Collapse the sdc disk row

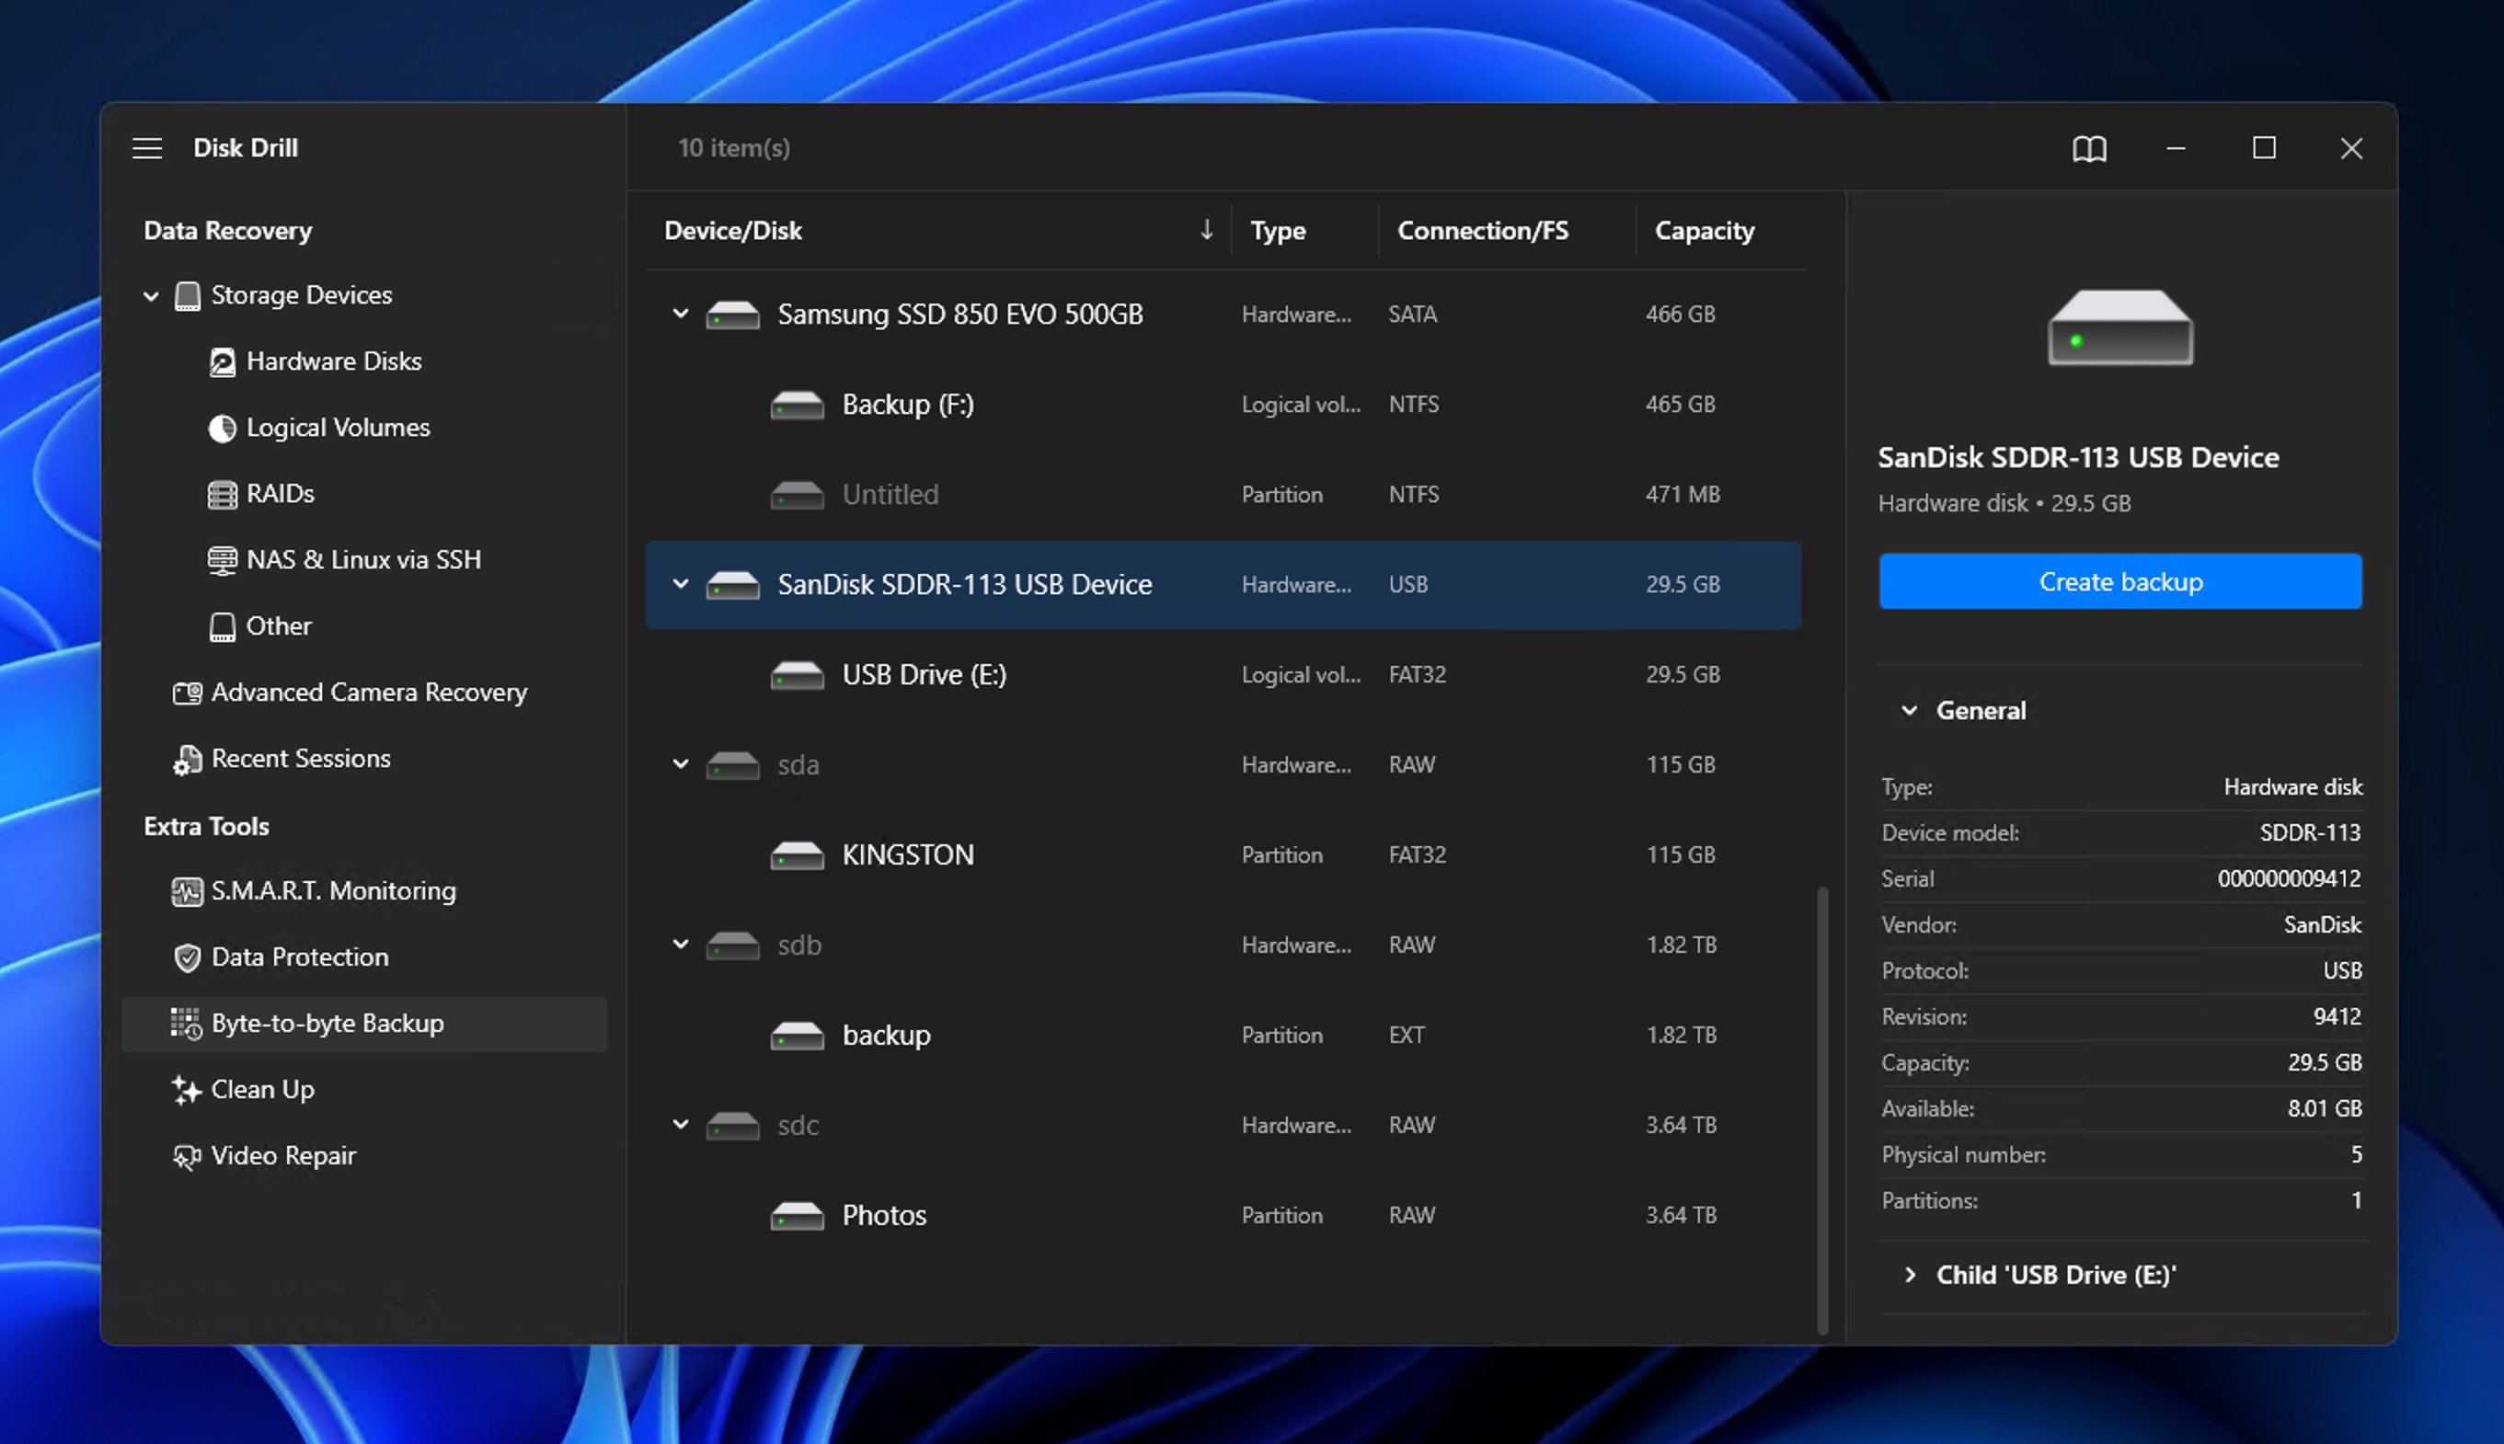[x=681, y=1125]
